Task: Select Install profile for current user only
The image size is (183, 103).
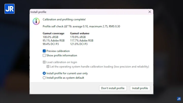Action: point(44,73)
